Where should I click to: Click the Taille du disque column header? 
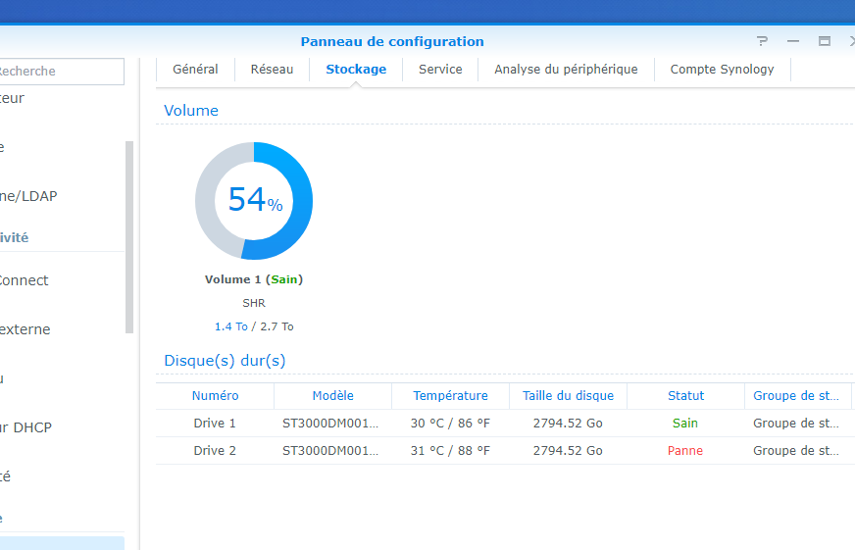tap(568, 396)
